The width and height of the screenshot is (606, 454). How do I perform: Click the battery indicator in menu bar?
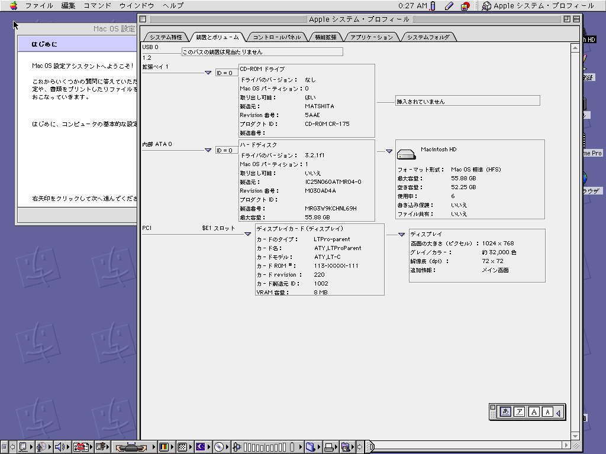[433, 5]
